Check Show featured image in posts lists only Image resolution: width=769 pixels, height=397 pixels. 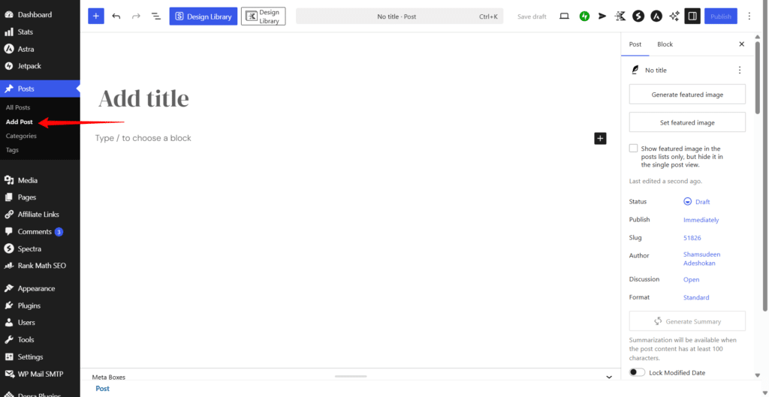pyautogui.click(x=634, y=148)
